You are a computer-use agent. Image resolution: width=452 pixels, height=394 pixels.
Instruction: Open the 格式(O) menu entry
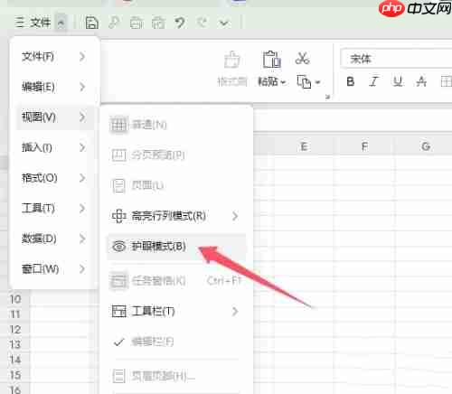(54, 178)
